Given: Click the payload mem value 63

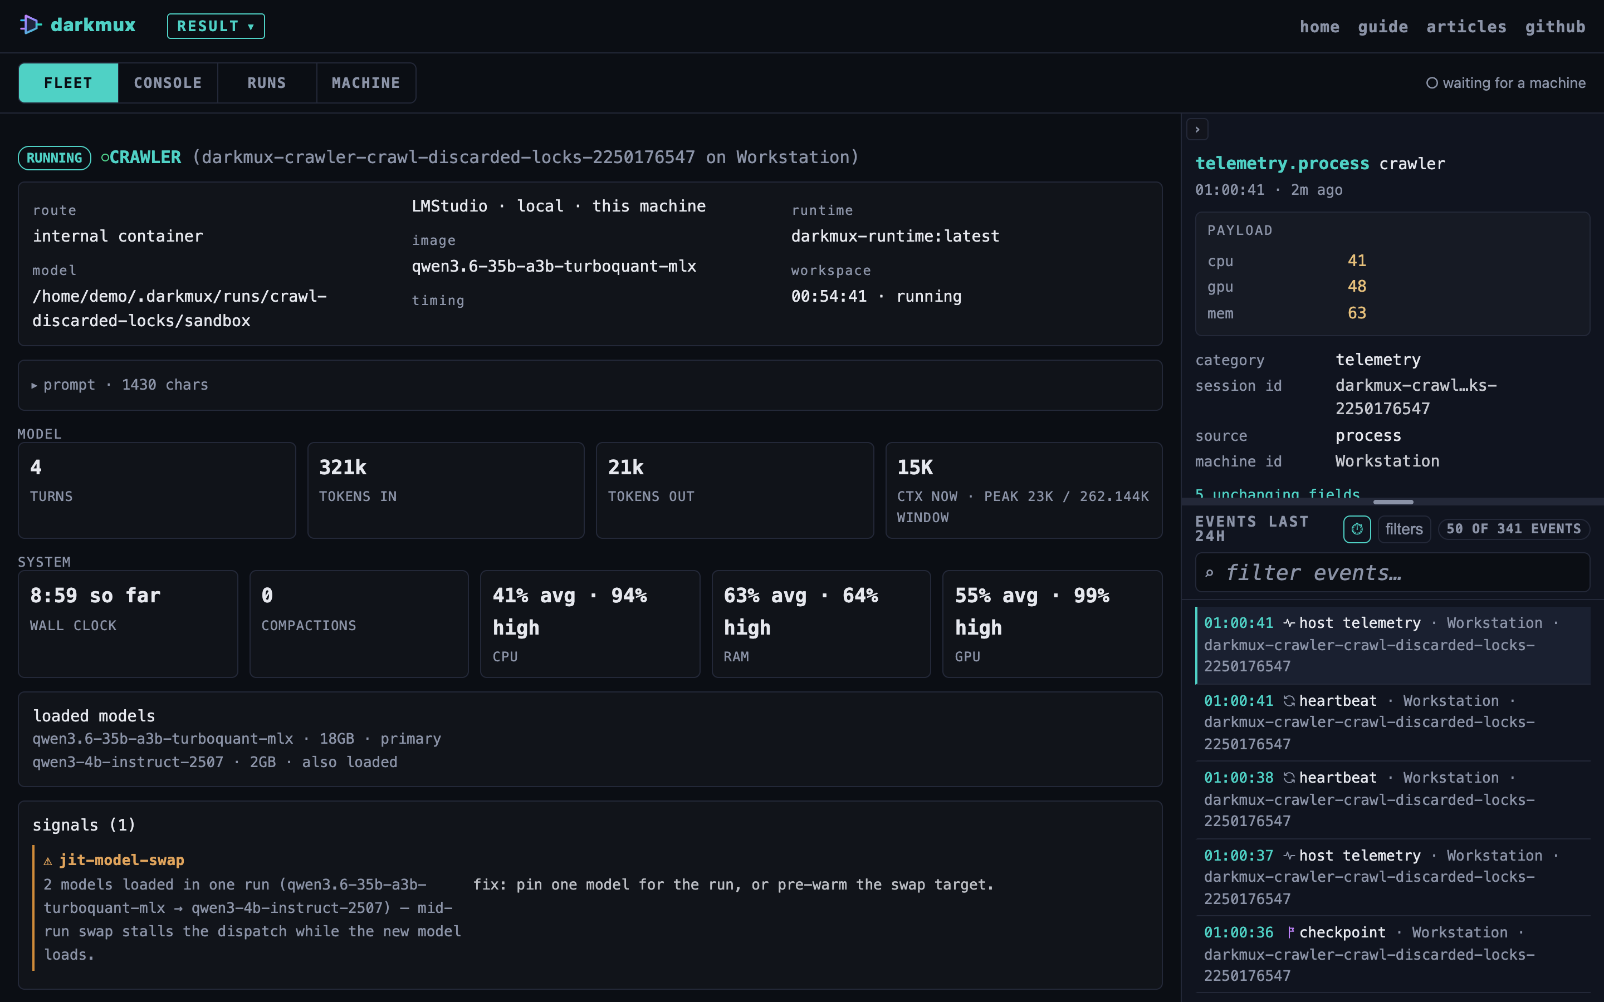Looking at the screenshot, I should pyautogui.click(x=1357, y=313).
